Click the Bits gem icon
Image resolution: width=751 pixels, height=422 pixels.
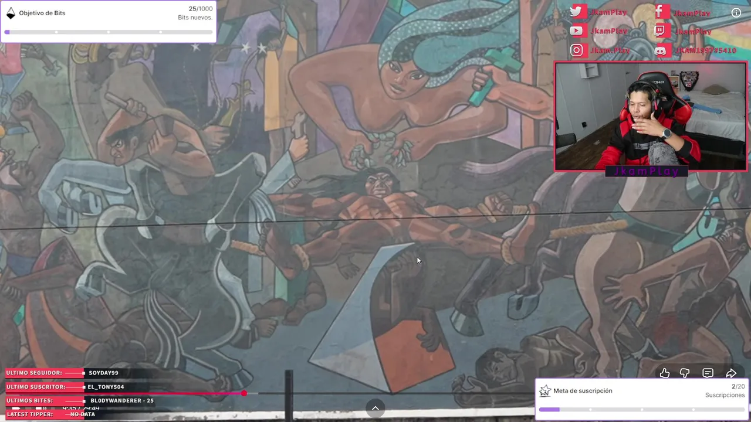point(11,13)
